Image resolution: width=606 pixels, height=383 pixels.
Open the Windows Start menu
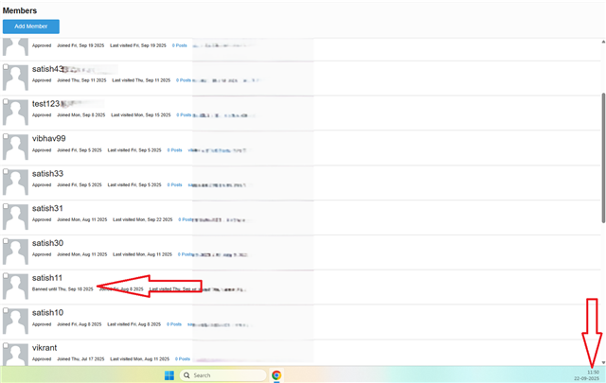pos(169,375)
